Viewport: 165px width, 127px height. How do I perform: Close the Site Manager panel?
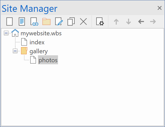coord(159,8)
